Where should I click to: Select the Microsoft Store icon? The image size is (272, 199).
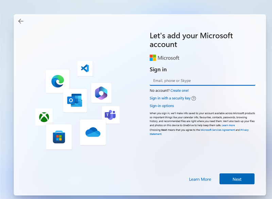click(x=59, y=137)
